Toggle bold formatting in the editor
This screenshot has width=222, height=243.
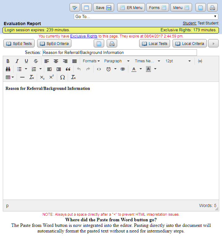(x=8, y=61)
